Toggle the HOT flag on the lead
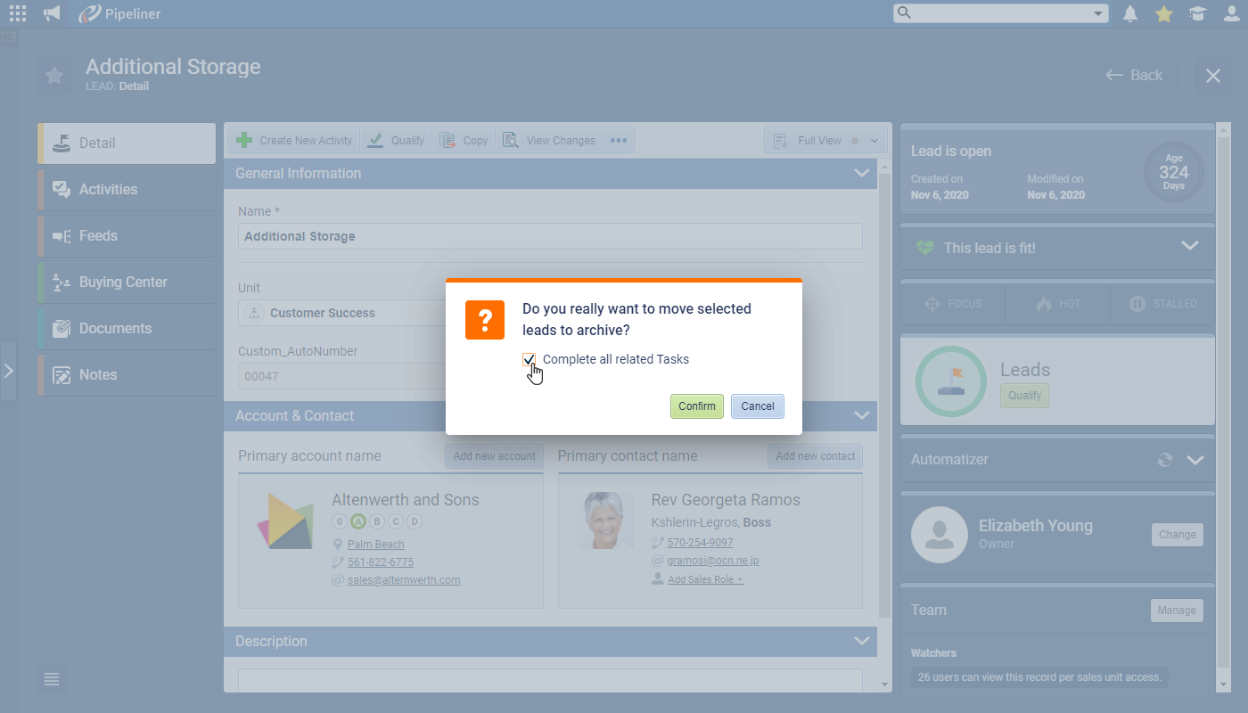 [x=1058, y=304]
